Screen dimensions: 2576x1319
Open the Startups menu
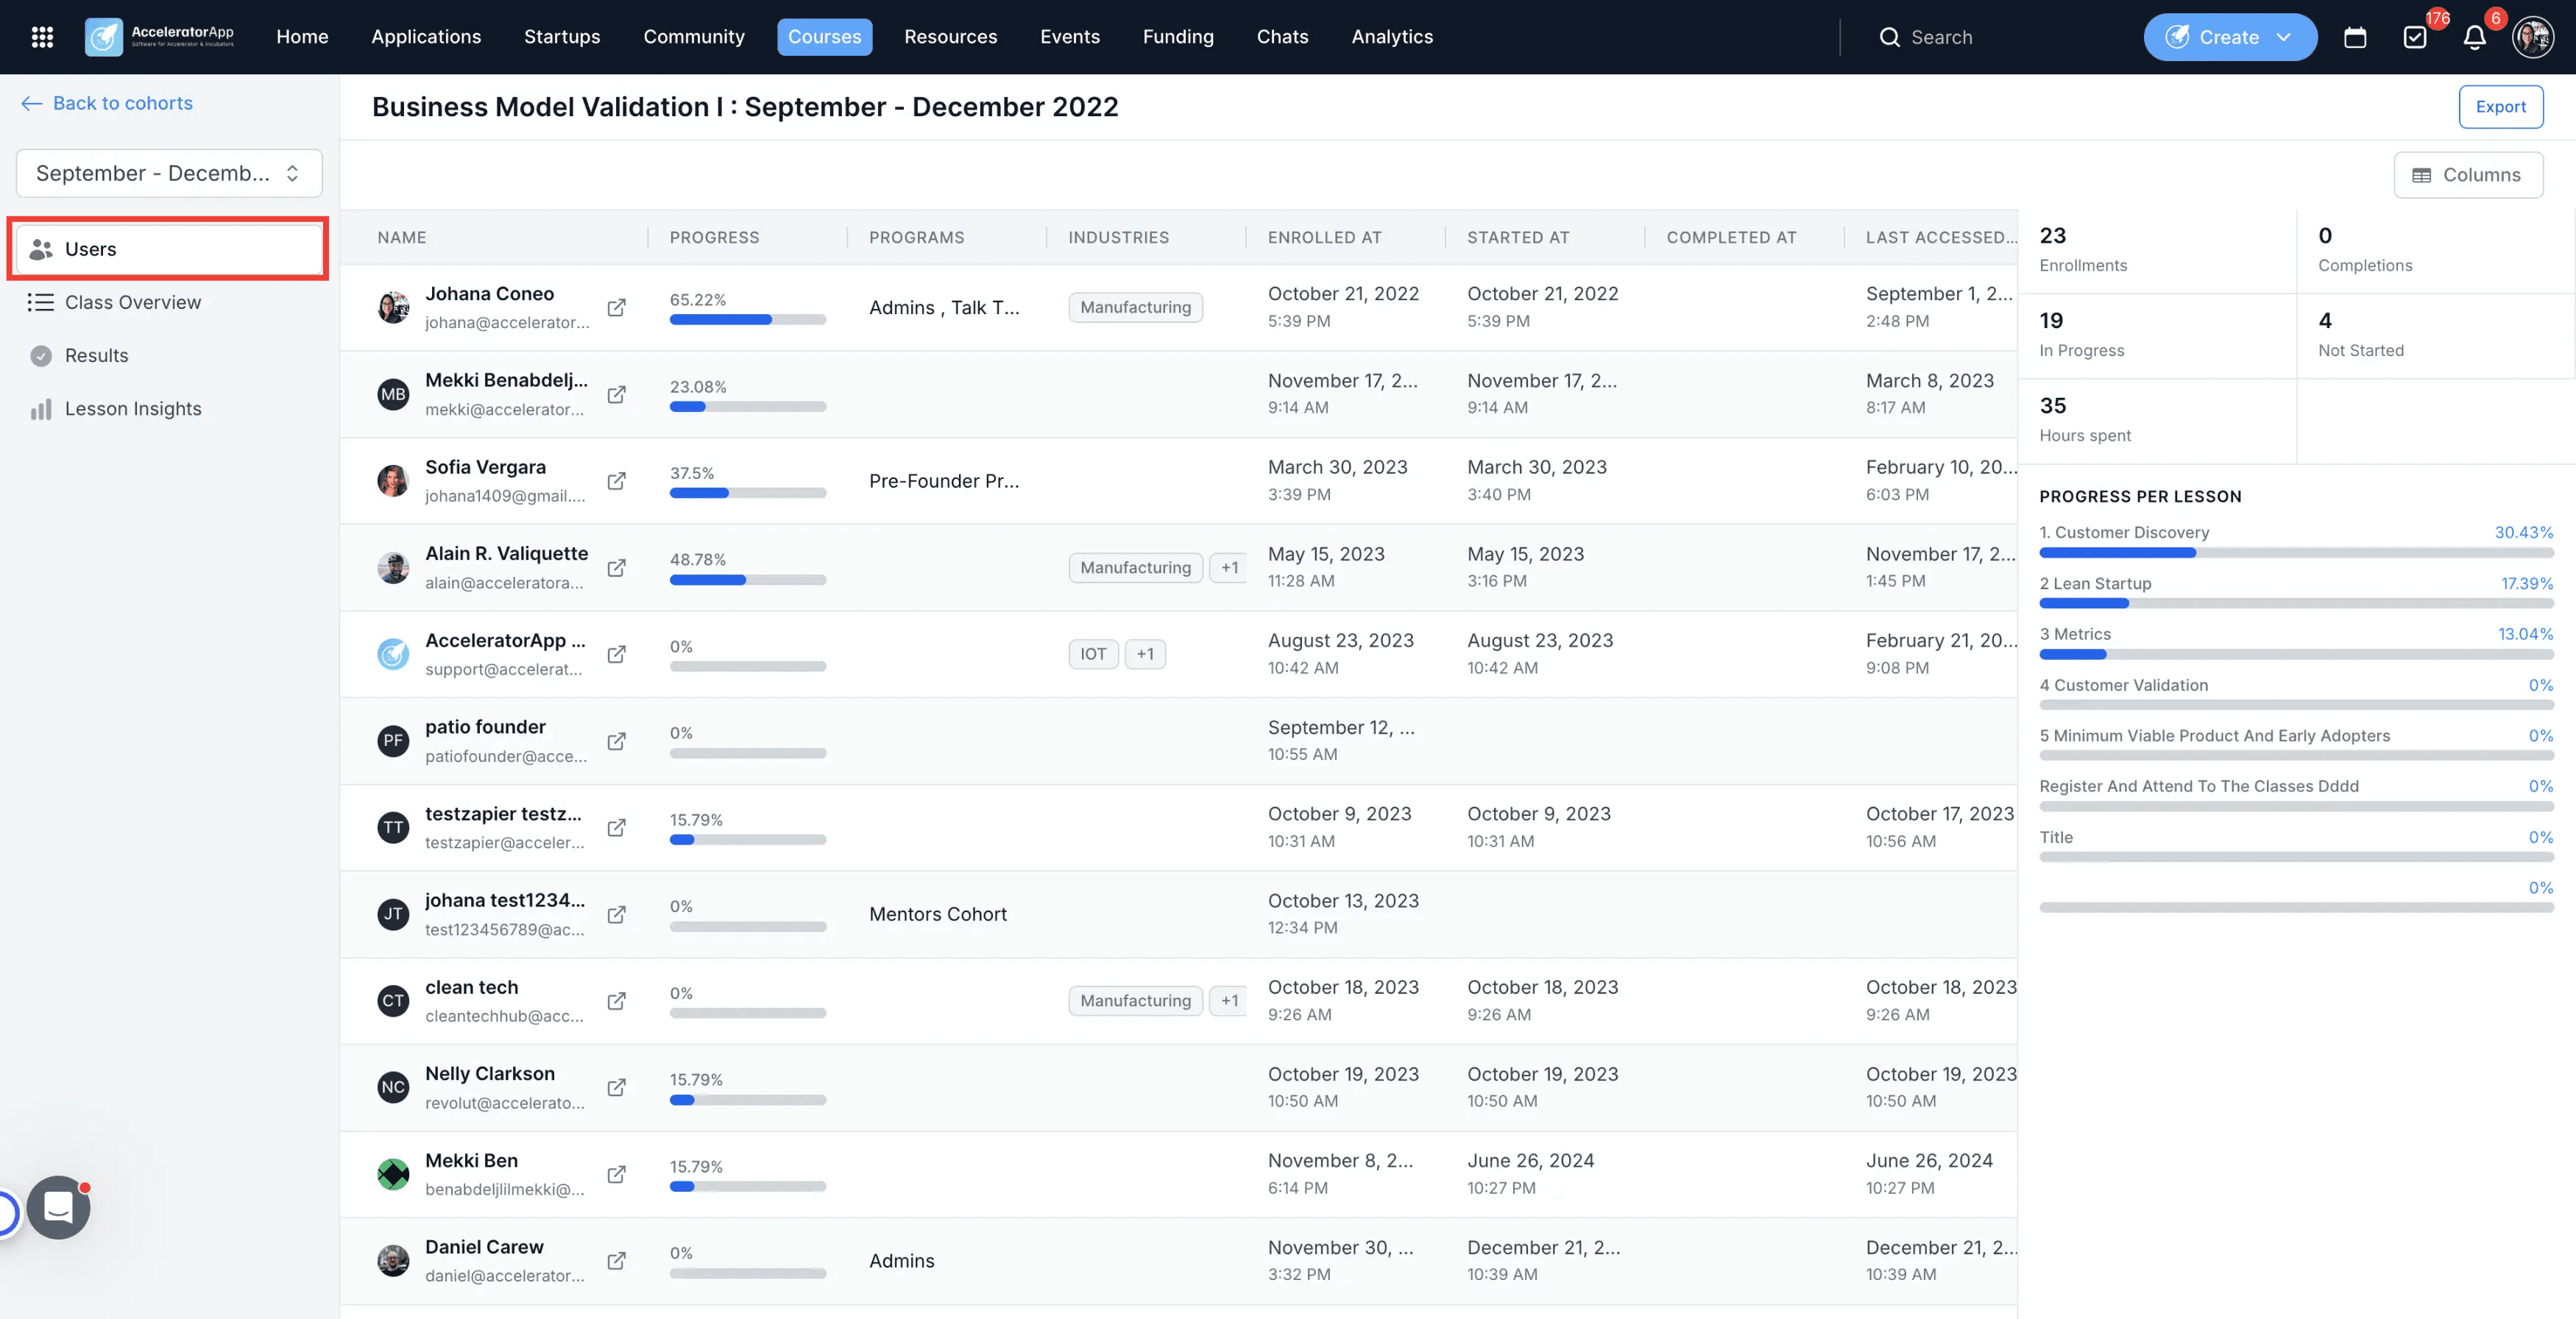point(562,37)
